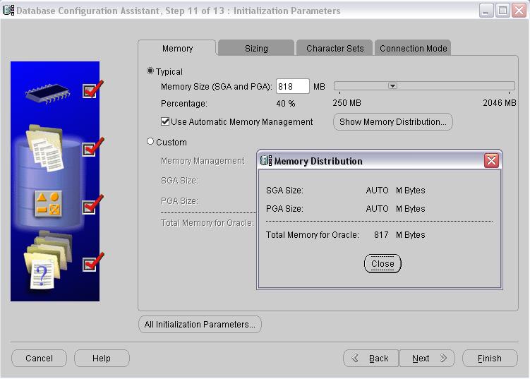
Task: Click the orange shapes icon in sidebar
Action: [48, 203]
